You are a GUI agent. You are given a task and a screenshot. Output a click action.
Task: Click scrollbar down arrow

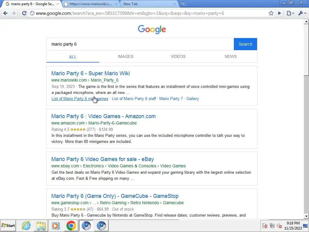click(306, 216)
